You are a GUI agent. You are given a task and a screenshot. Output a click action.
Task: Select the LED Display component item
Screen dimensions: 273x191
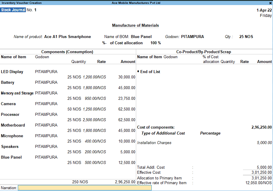[x=12, y=72]
